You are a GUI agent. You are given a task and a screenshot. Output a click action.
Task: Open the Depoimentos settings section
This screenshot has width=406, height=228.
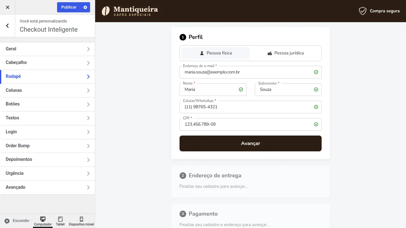coord(48,160)
